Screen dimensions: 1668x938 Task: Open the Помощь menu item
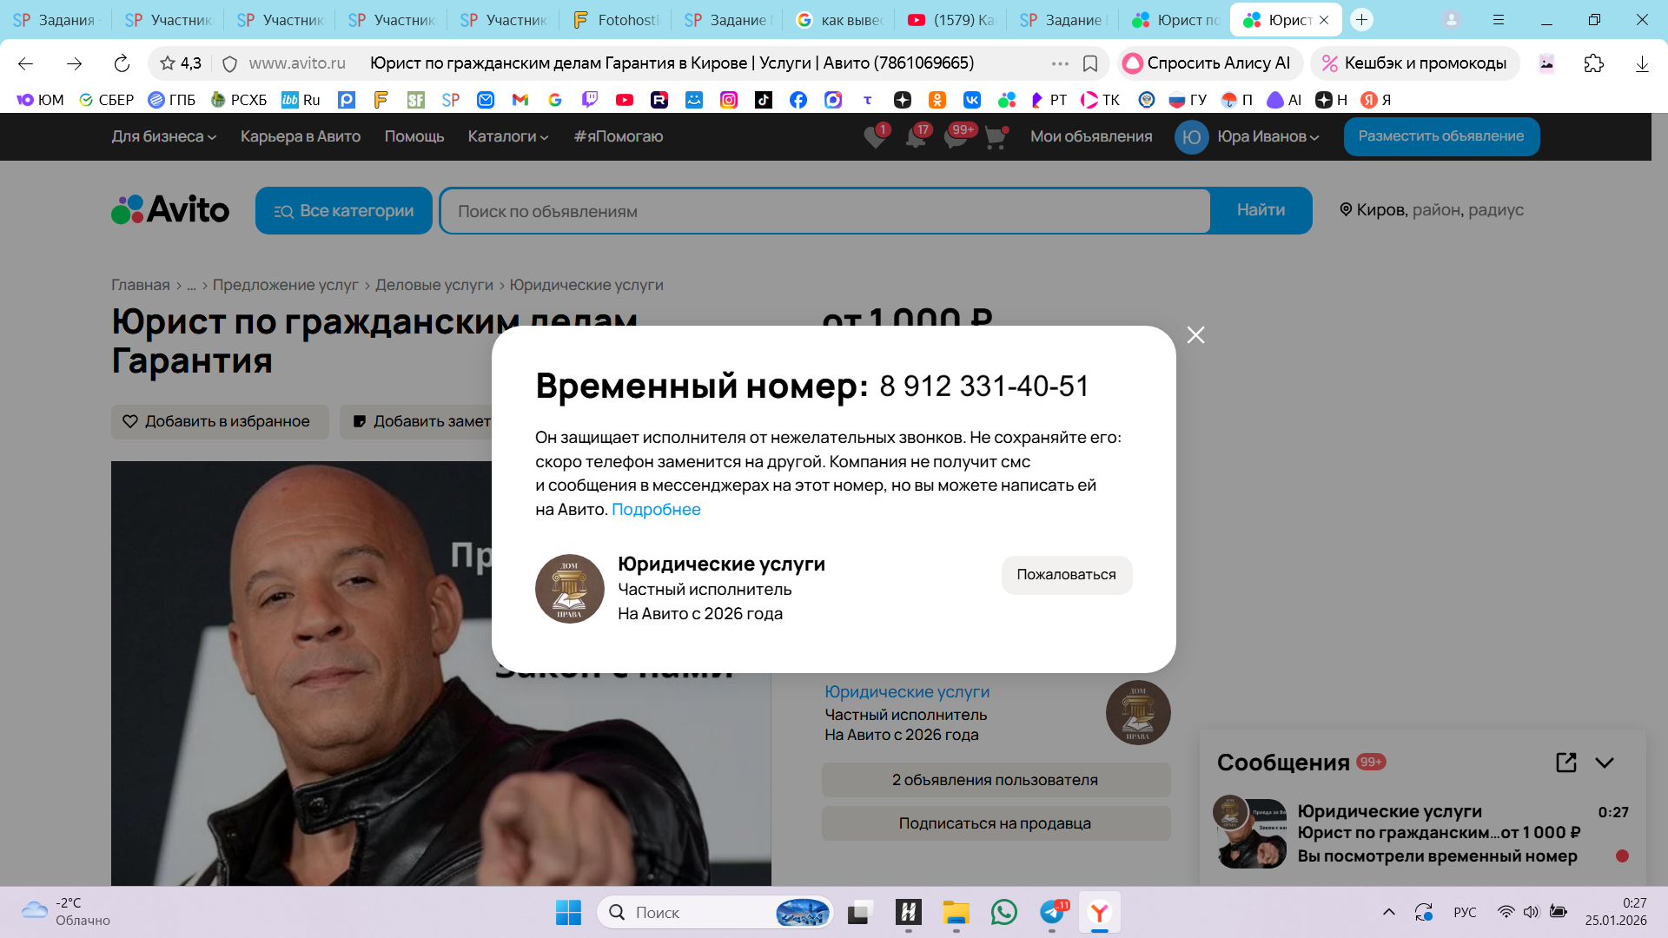click(414, 136)
